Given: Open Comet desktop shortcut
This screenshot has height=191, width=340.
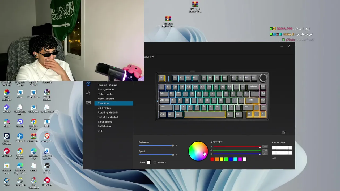Looking at the screenshot, I should (x=33, y=167).
